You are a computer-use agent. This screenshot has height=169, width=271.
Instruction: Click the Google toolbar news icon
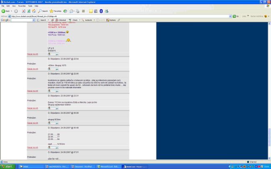coord(53,20)
